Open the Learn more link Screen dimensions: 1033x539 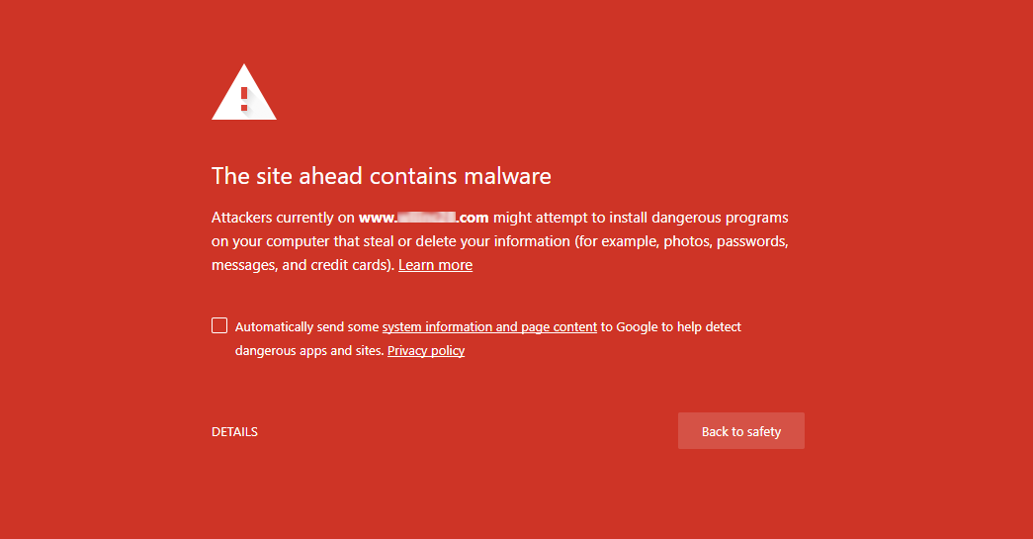click(x=436, y=265)
